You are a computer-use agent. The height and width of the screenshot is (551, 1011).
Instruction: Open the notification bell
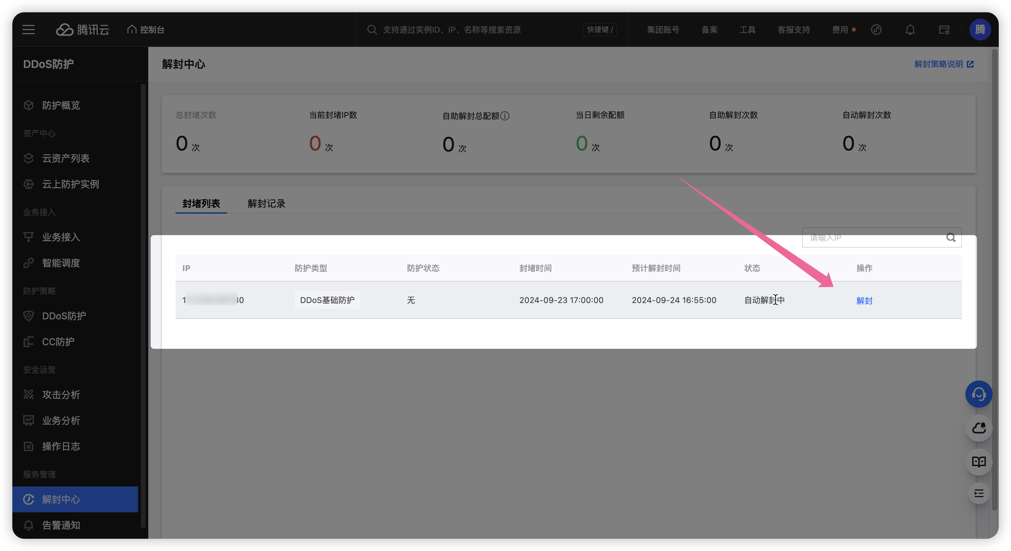click(x=910, y=30)
